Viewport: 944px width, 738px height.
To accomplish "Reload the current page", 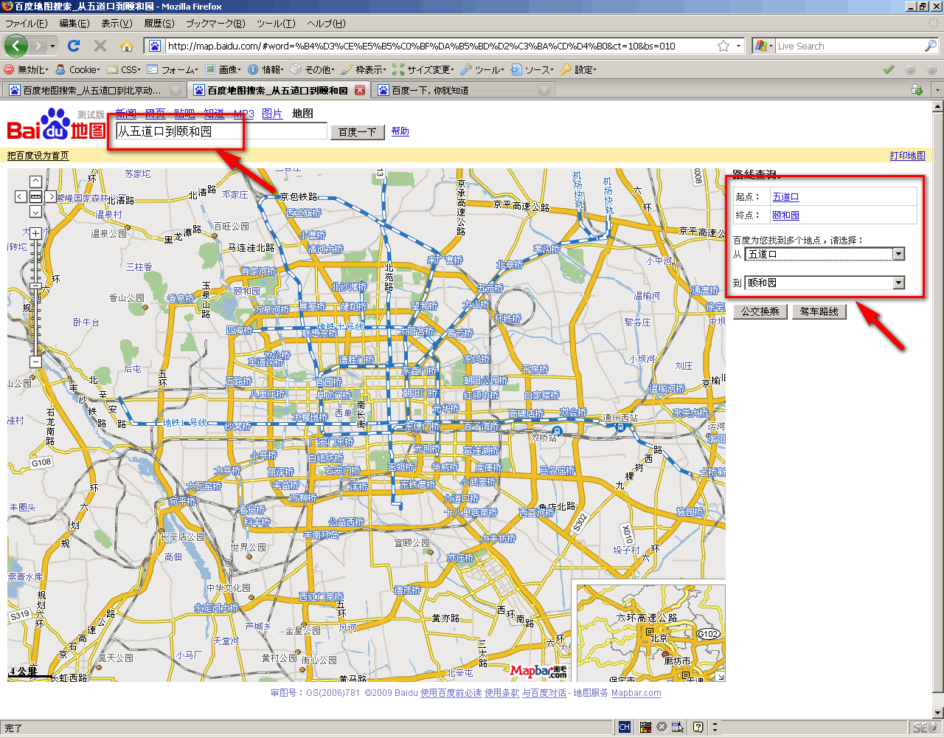I will tap(74, 46).
